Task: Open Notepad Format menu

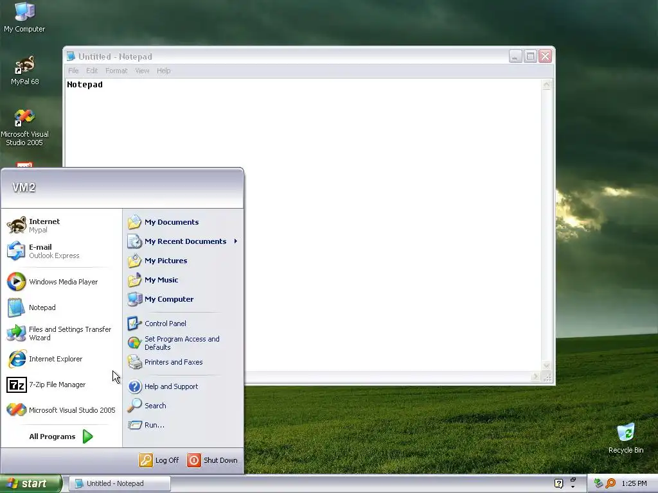Action: (116, 71)
